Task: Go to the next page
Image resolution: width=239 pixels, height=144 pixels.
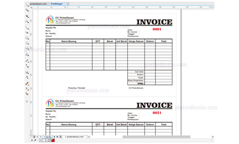Action: [54, 137]
